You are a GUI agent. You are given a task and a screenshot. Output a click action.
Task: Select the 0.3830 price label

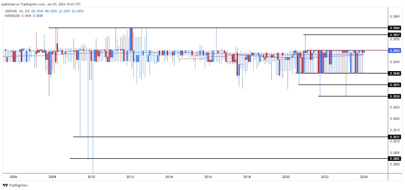pyautogui.click(x=395, y=96)
